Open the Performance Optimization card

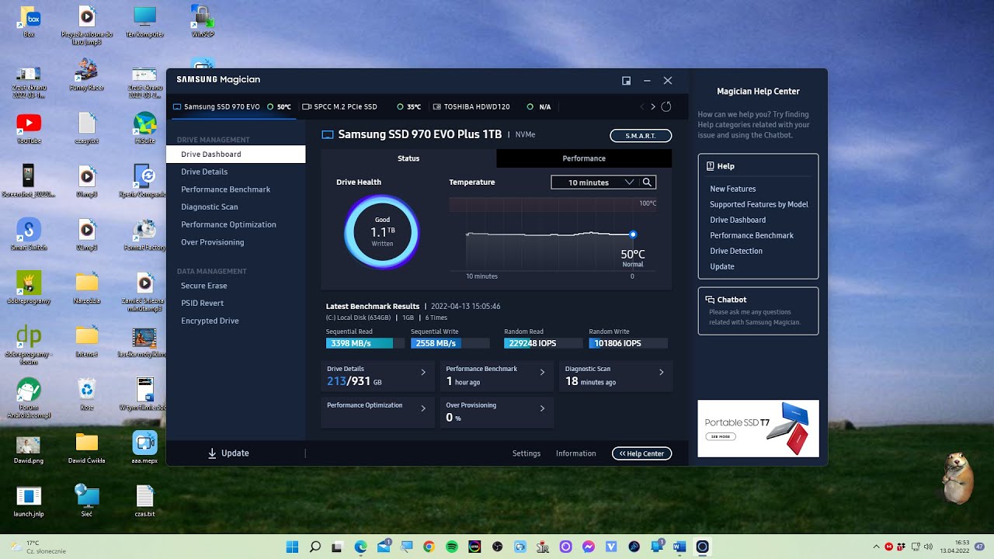coord(377,412)
